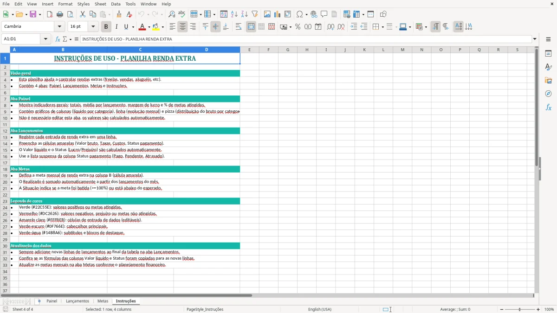Toggle Wrap Text
The width and height of the screenshot is (557, 313).
239,27
